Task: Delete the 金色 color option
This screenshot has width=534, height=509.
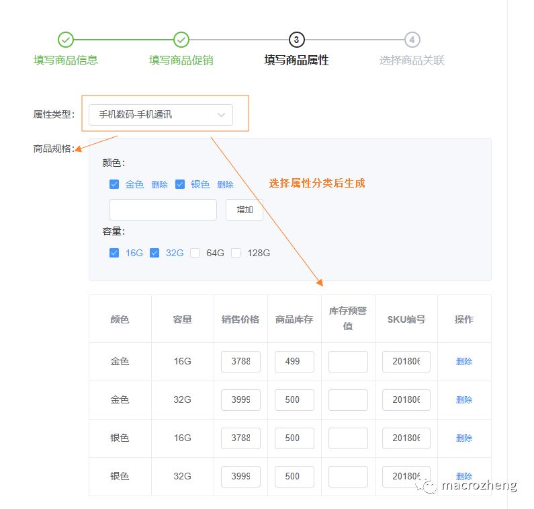Action: (159, 185)
